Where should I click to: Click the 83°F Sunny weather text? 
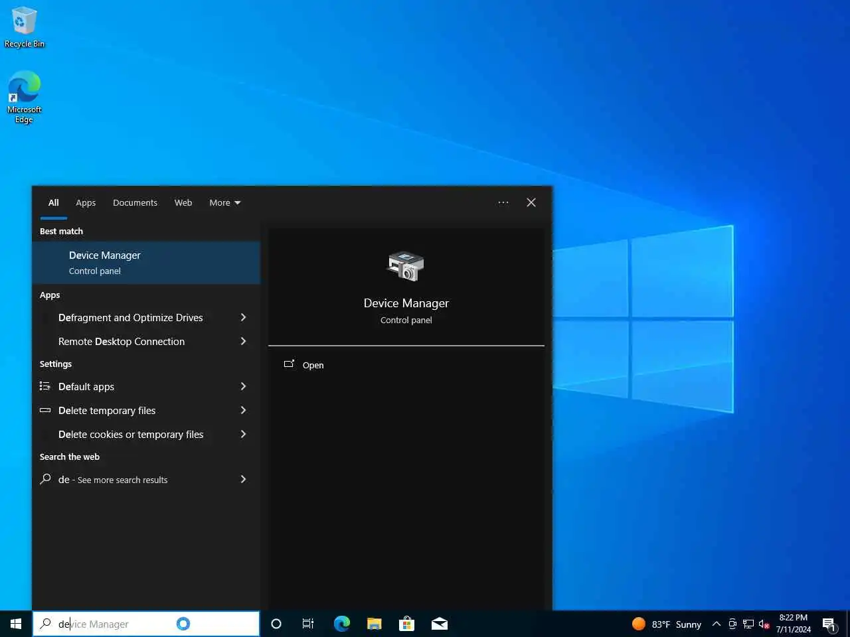(676, 624)
